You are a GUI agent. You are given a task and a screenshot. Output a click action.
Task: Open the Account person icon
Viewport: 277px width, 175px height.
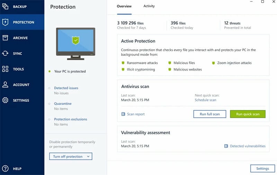5,84
